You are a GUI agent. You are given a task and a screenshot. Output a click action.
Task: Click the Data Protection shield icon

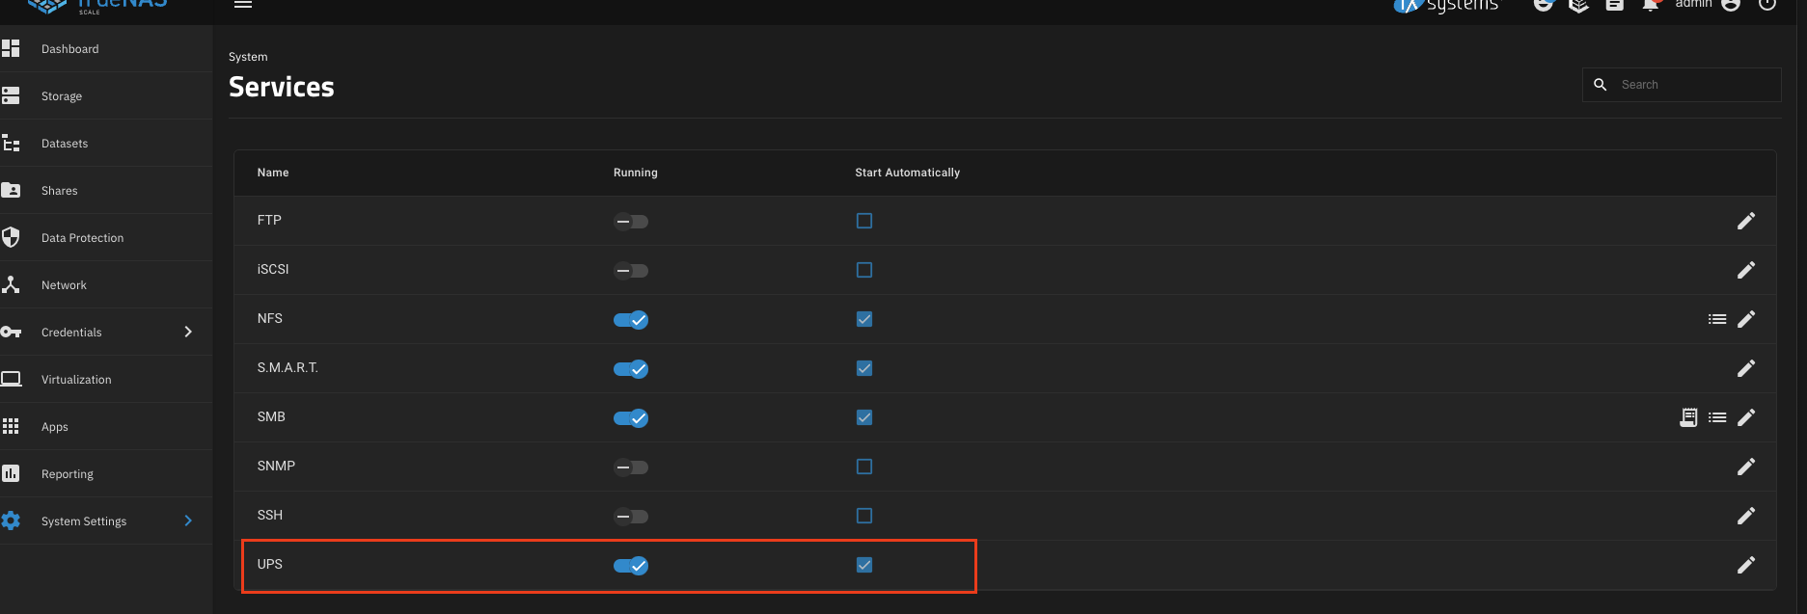click(11, 237)
